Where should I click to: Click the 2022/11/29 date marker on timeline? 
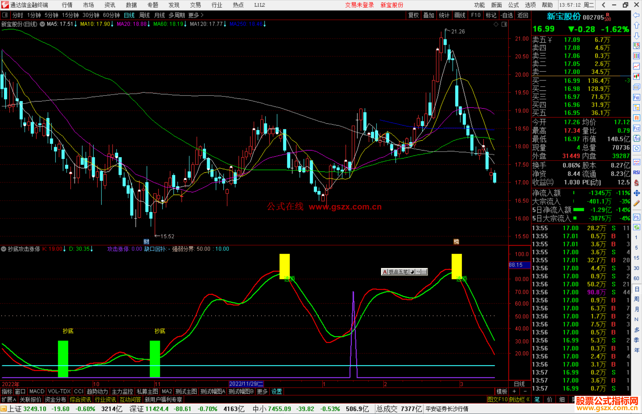pyautogui.click(x=246, y=384)
